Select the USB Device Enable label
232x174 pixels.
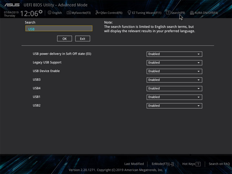(46, 71)
